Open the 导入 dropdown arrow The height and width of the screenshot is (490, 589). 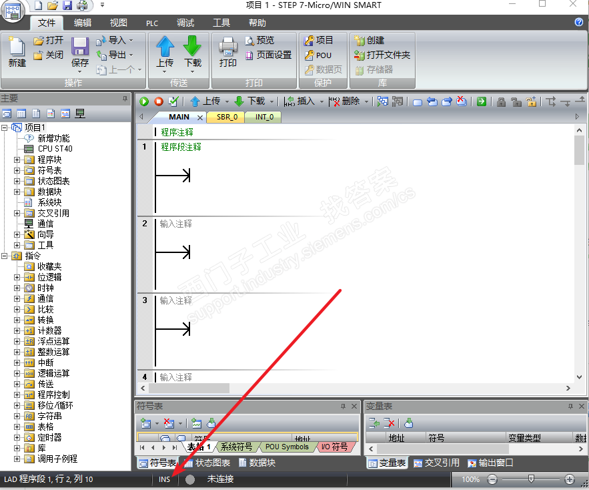131,40
